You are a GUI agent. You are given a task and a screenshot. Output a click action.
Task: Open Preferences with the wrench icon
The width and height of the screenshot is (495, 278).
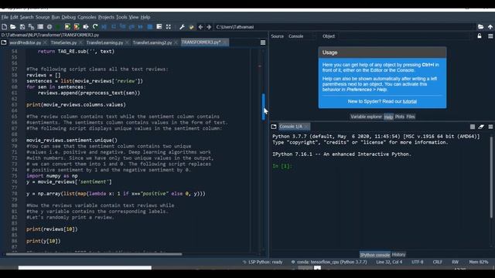coord(182,27)
